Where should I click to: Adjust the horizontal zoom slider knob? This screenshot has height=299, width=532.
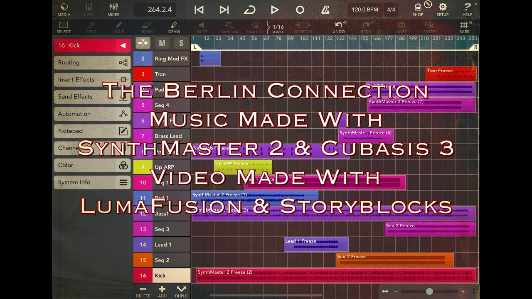pos(429,292)
